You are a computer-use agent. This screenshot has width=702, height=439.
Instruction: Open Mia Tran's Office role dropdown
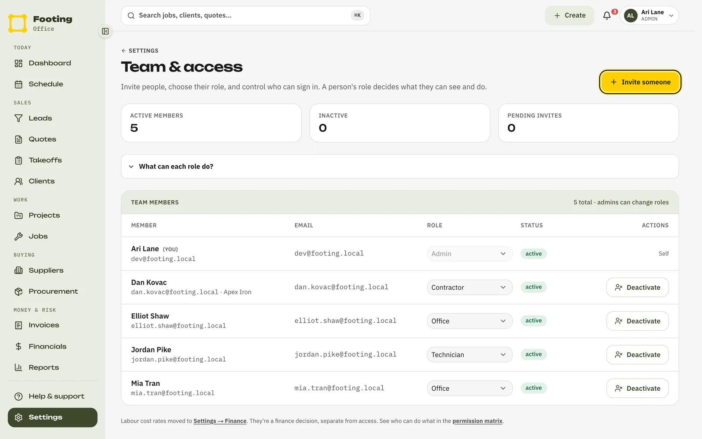click(469, 389)
